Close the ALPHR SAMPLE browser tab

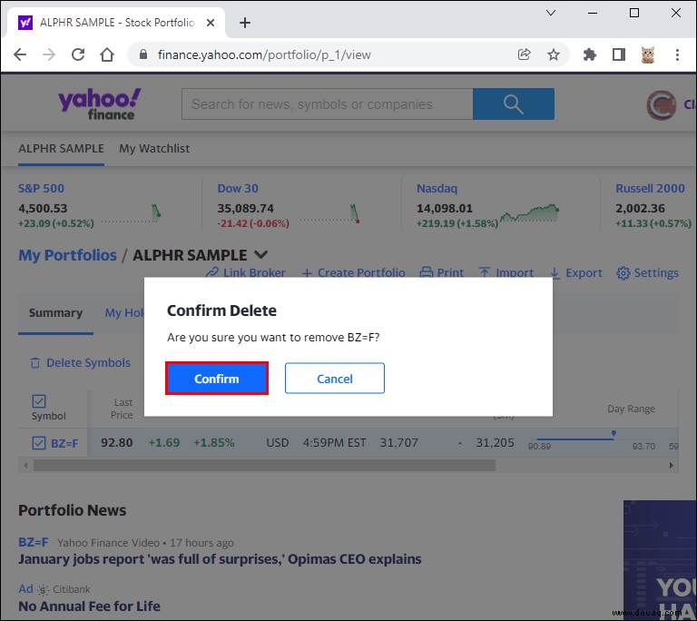click(211, 23)
